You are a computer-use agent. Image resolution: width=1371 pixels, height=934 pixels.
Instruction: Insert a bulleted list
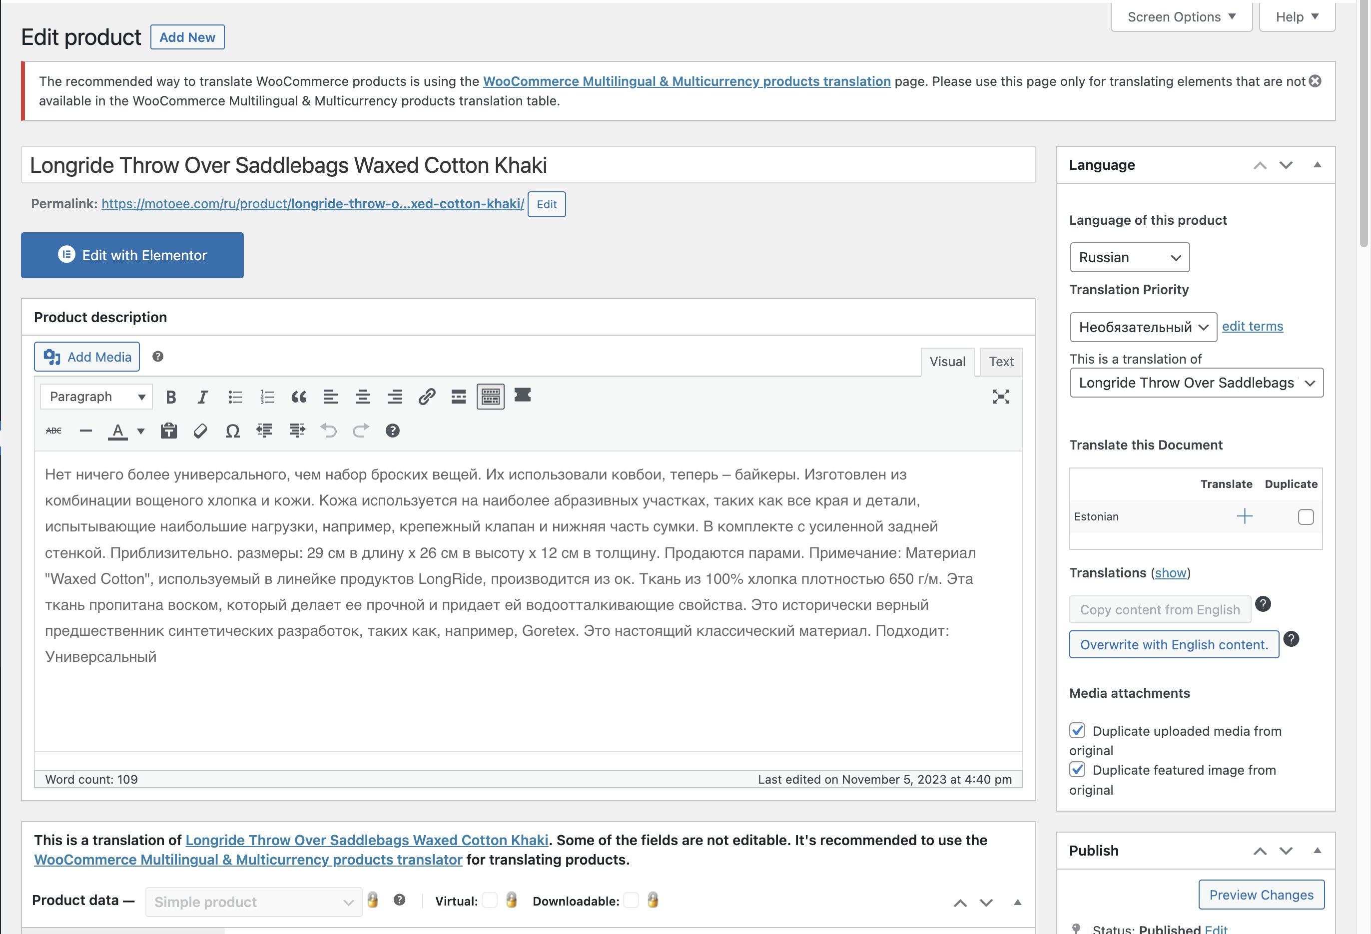click(x=235, y=397)
